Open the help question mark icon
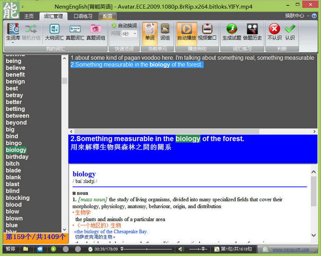Image resolution: width=321 pixels, height=256 pixels. (314, 16)
